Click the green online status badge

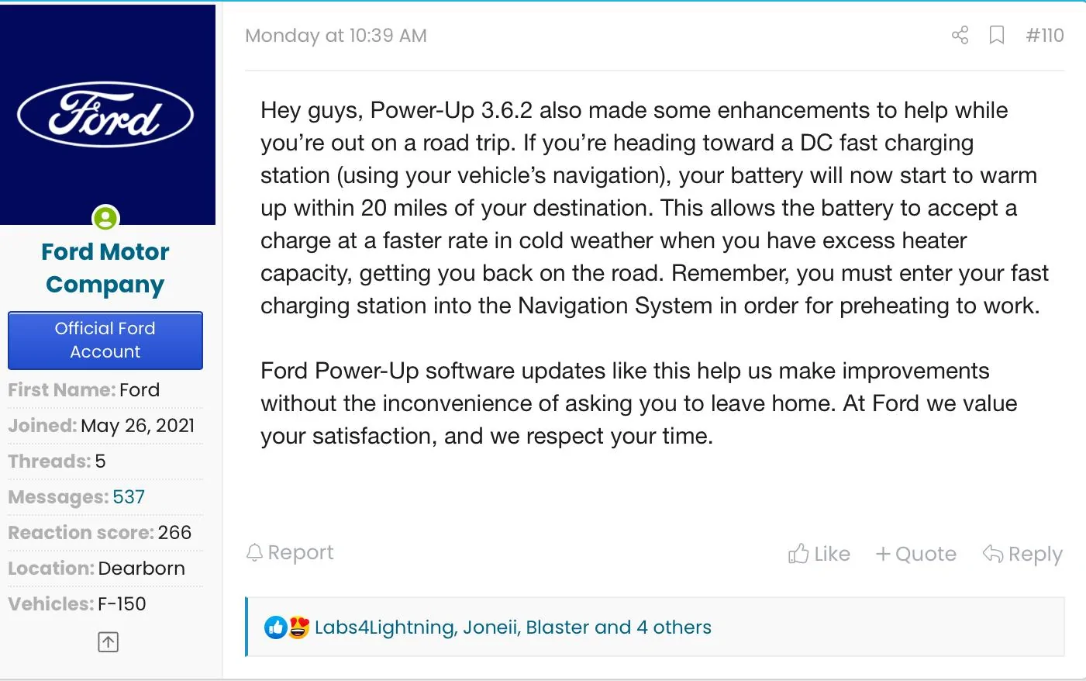(105, 218)
